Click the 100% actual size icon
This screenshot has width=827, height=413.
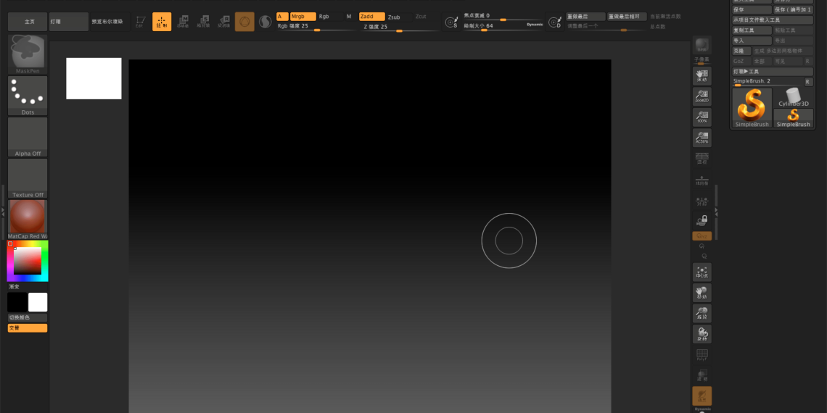pyautogui.click(x=701, y=117)
